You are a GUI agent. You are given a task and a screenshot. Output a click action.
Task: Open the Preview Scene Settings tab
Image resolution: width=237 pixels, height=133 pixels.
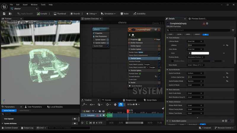(x=198, y=19)
